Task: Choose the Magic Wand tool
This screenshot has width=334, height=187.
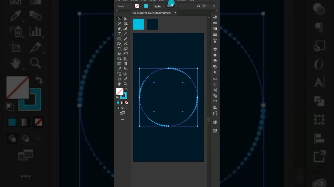Action: 119,24
